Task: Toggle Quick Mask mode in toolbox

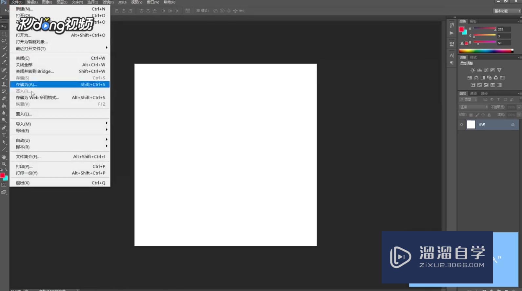Action: tap(4, 185)
